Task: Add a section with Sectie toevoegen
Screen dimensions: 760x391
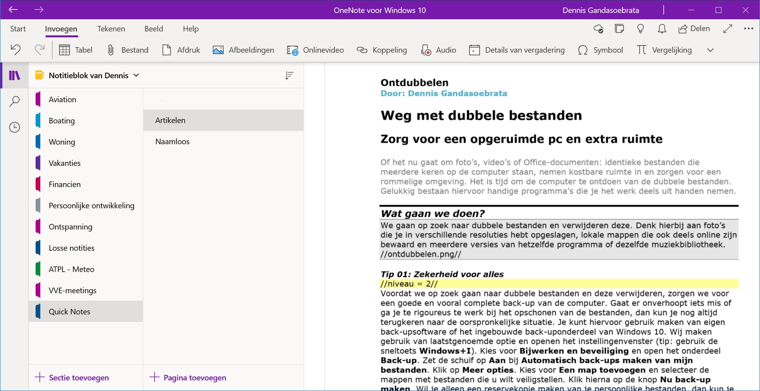Action: (72, 378)
